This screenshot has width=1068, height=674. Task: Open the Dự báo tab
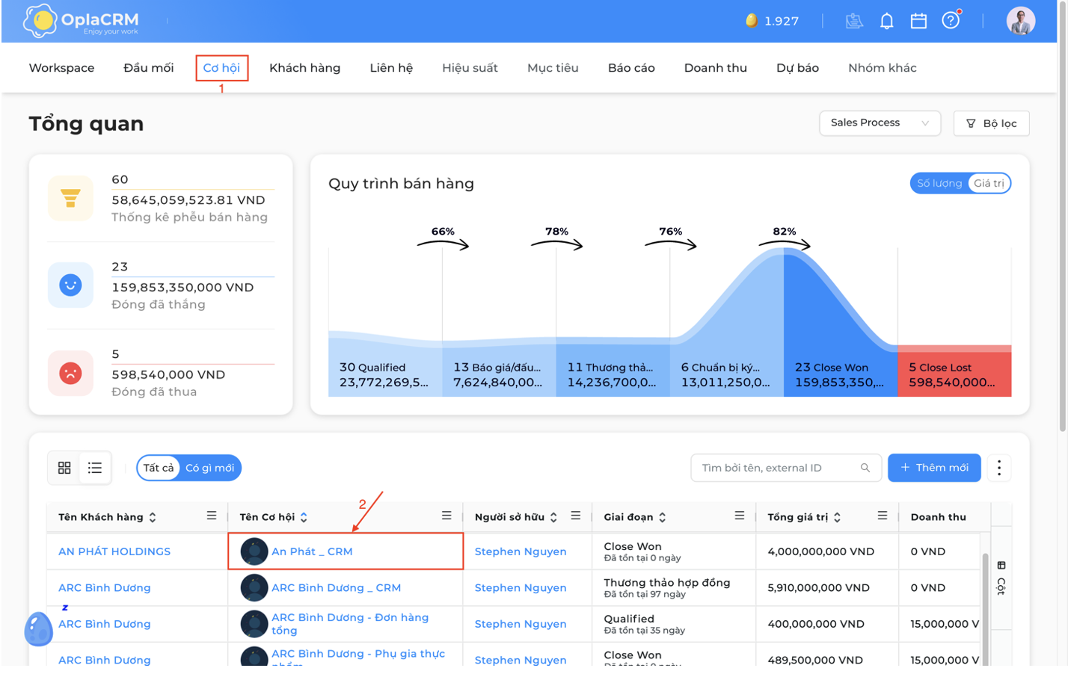[x=797, y=68]
